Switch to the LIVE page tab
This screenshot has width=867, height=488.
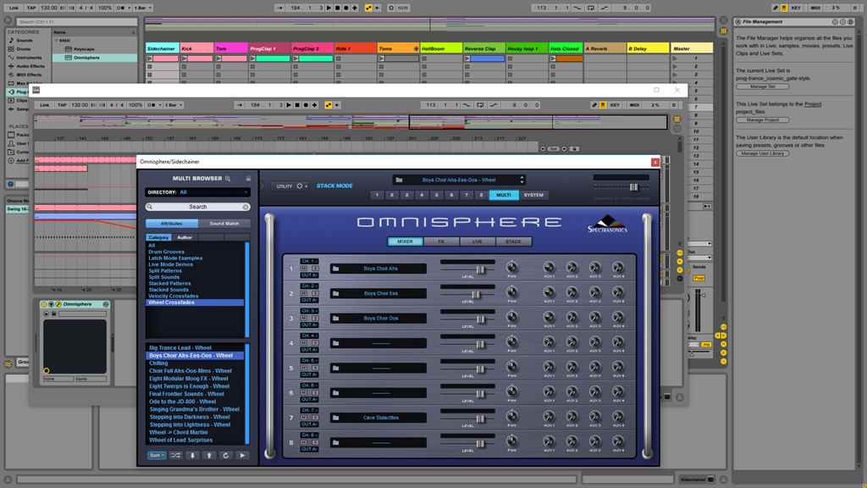(478, 241)
